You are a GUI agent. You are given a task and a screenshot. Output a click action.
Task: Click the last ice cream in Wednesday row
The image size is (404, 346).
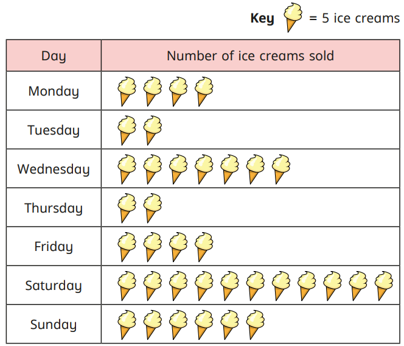280,169
